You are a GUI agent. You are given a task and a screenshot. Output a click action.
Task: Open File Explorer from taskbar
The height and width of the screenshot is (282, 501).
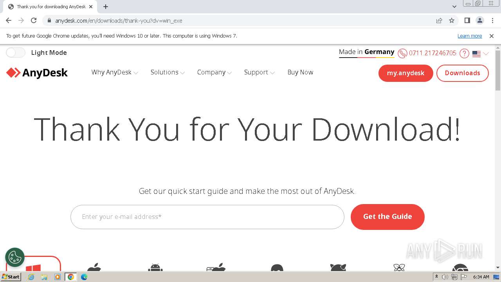pos(44,277)
